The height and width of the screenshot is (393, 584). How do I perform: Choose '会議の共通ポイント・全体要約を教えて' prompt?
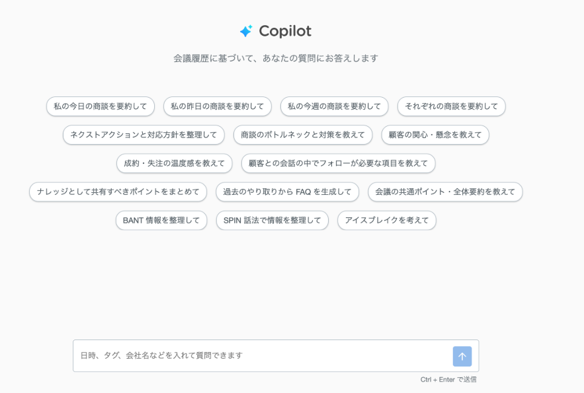(445, 192)
